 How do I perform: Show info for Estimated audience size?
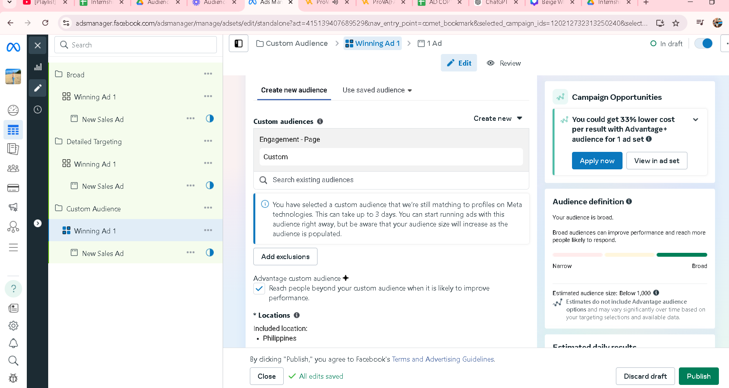656,293
